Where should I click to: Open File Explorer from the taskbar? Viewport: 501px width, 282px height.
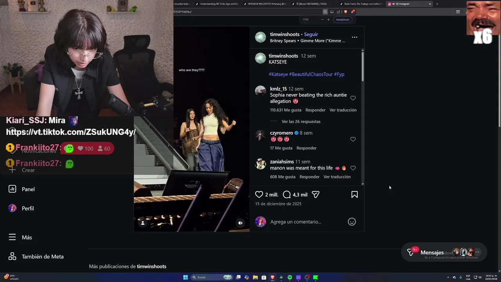pos(255,277)
